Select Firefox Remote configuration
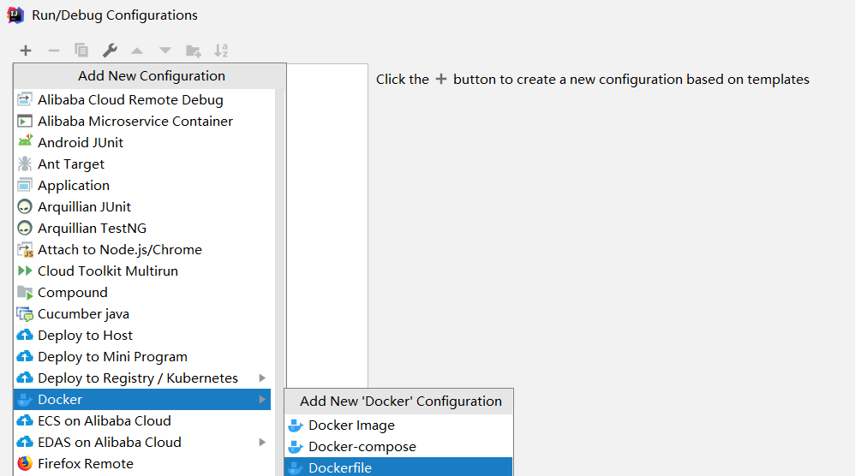 (x=142, y=463)
